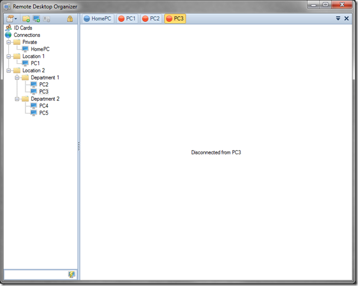The image size is (358, 286).
Task: Click the app icon in title bar
Action: tap(7, 6)
